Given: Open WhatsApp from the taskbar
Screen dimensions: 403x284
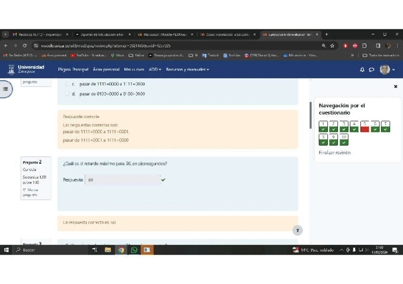Looking at the screenshot, I should coord(134,250).
